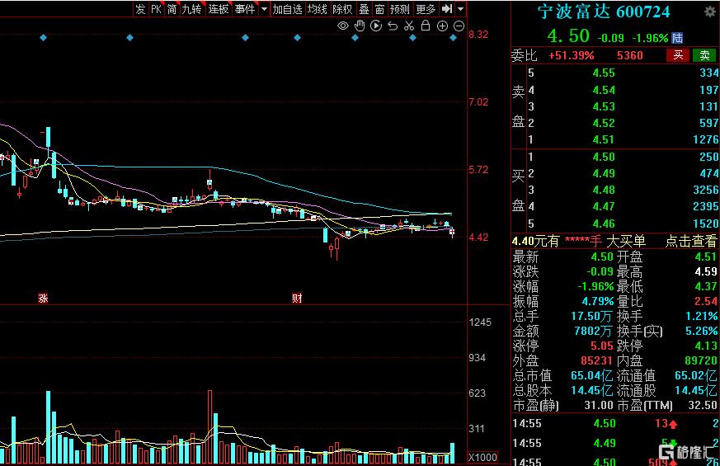Open the settings gear in the quote panel

(710, 12)
